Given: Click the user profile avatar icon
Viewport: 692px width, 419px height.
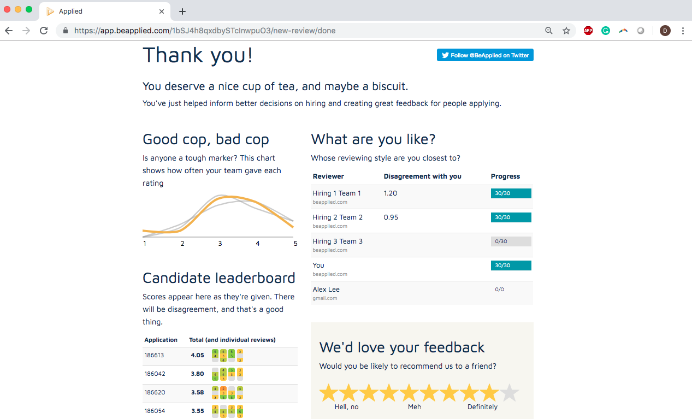Looking at the screenshot, I should click(x=665, y=31).
